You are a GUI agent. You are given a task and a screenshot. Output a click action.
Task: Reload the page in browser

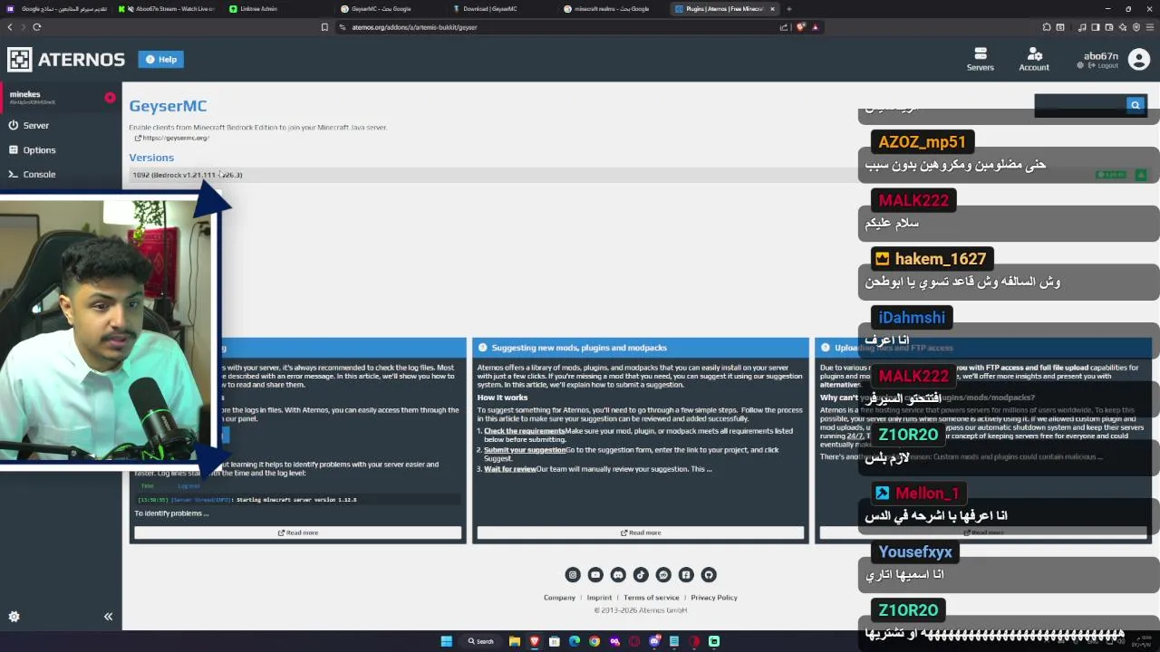pyautogui.click(x=36, y=27)
